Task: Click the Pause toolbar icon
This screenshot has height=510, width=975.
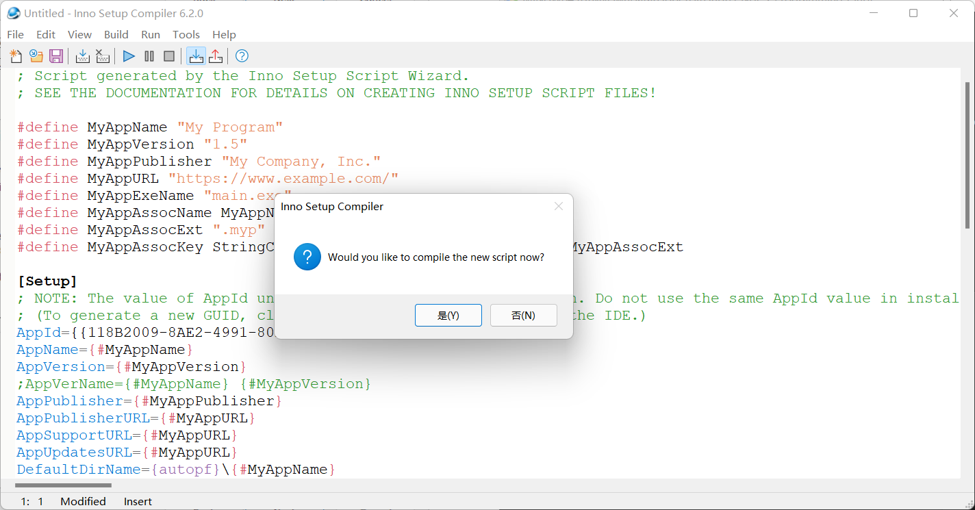Action: coord(149,56)
